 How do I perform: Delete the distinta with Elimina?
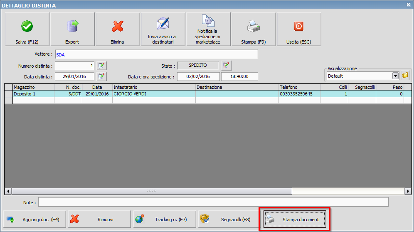tap(118, 29)
